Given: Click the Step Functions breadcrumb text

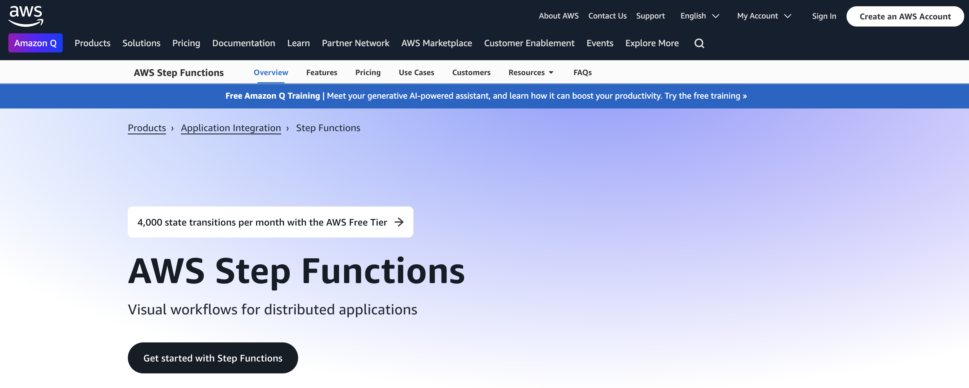Looking at the screenshot, I should pos(328,128).
